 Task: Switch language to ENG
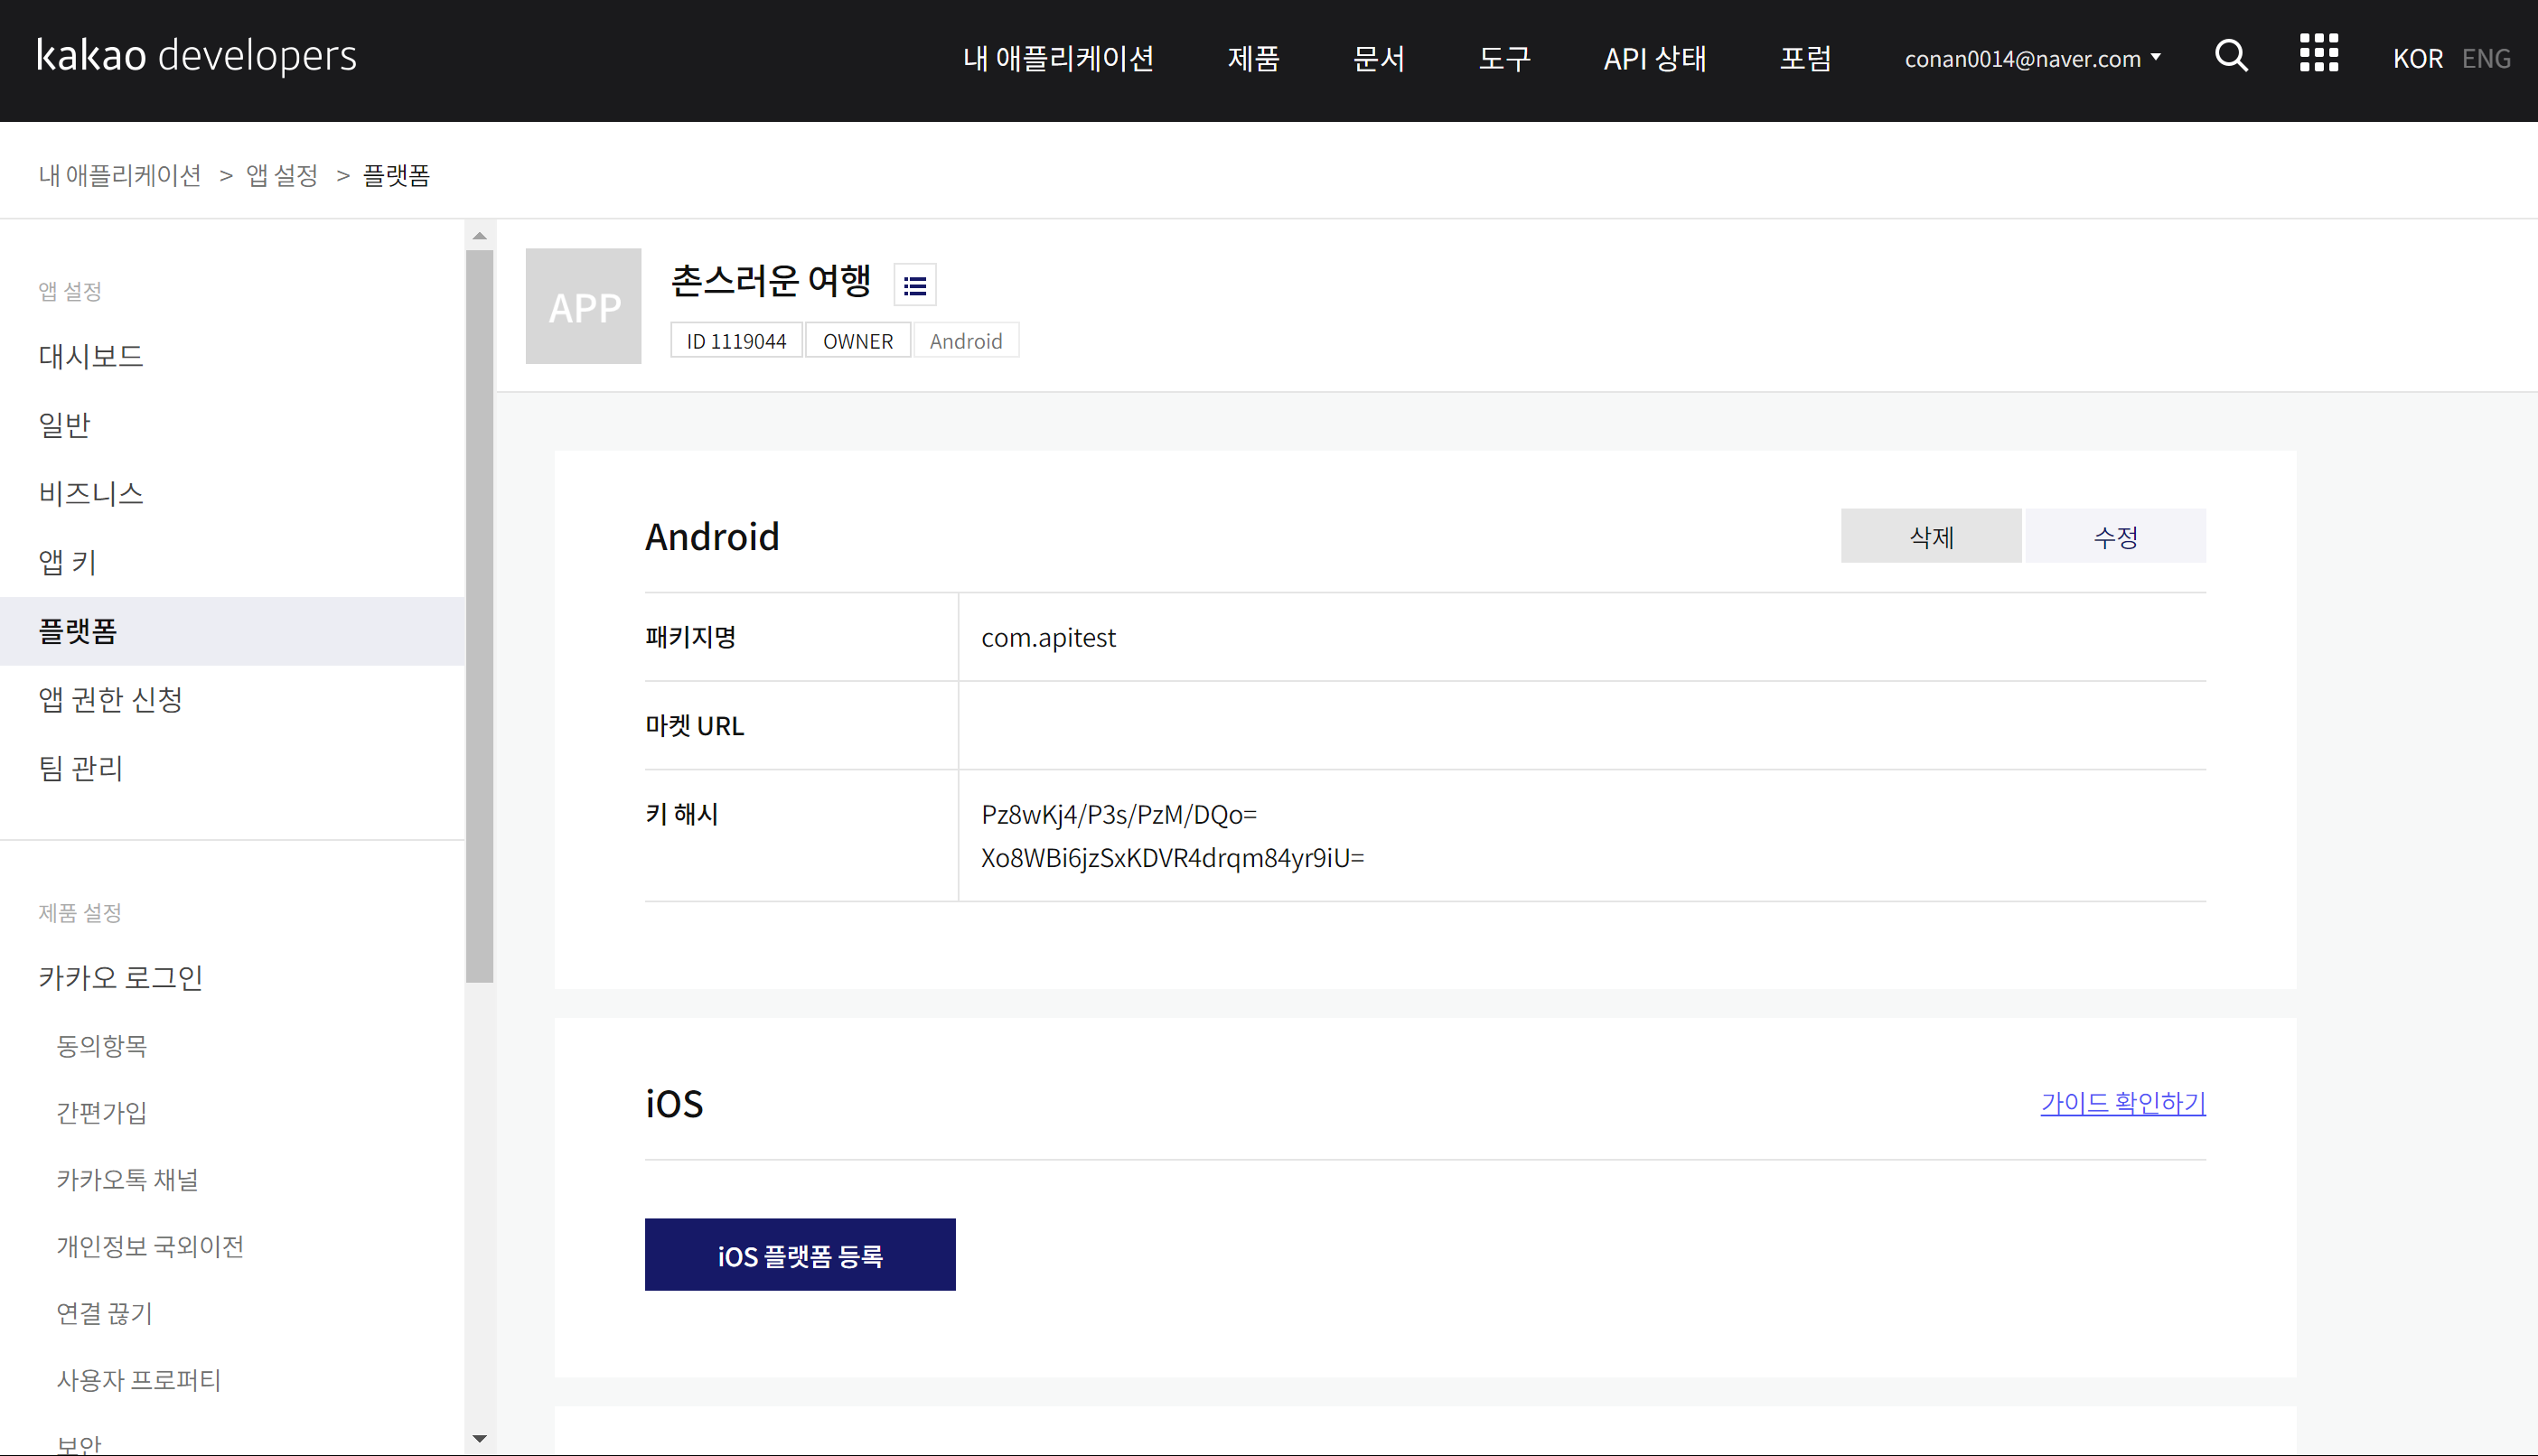coord(2486,58)
